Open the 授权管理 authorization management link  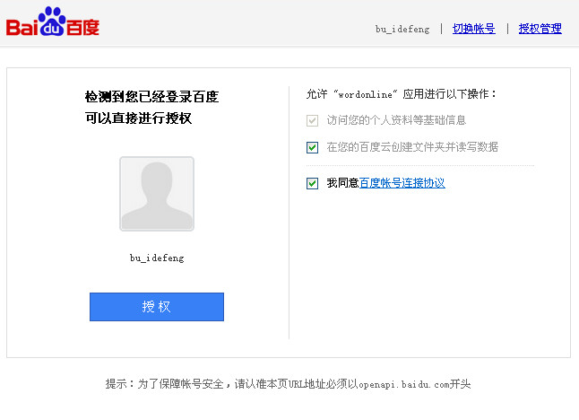pos(540,29)
